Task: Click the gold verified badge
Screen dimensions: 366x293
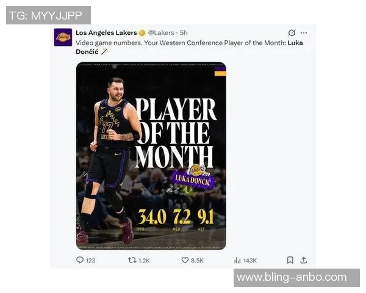Action: 142,33
